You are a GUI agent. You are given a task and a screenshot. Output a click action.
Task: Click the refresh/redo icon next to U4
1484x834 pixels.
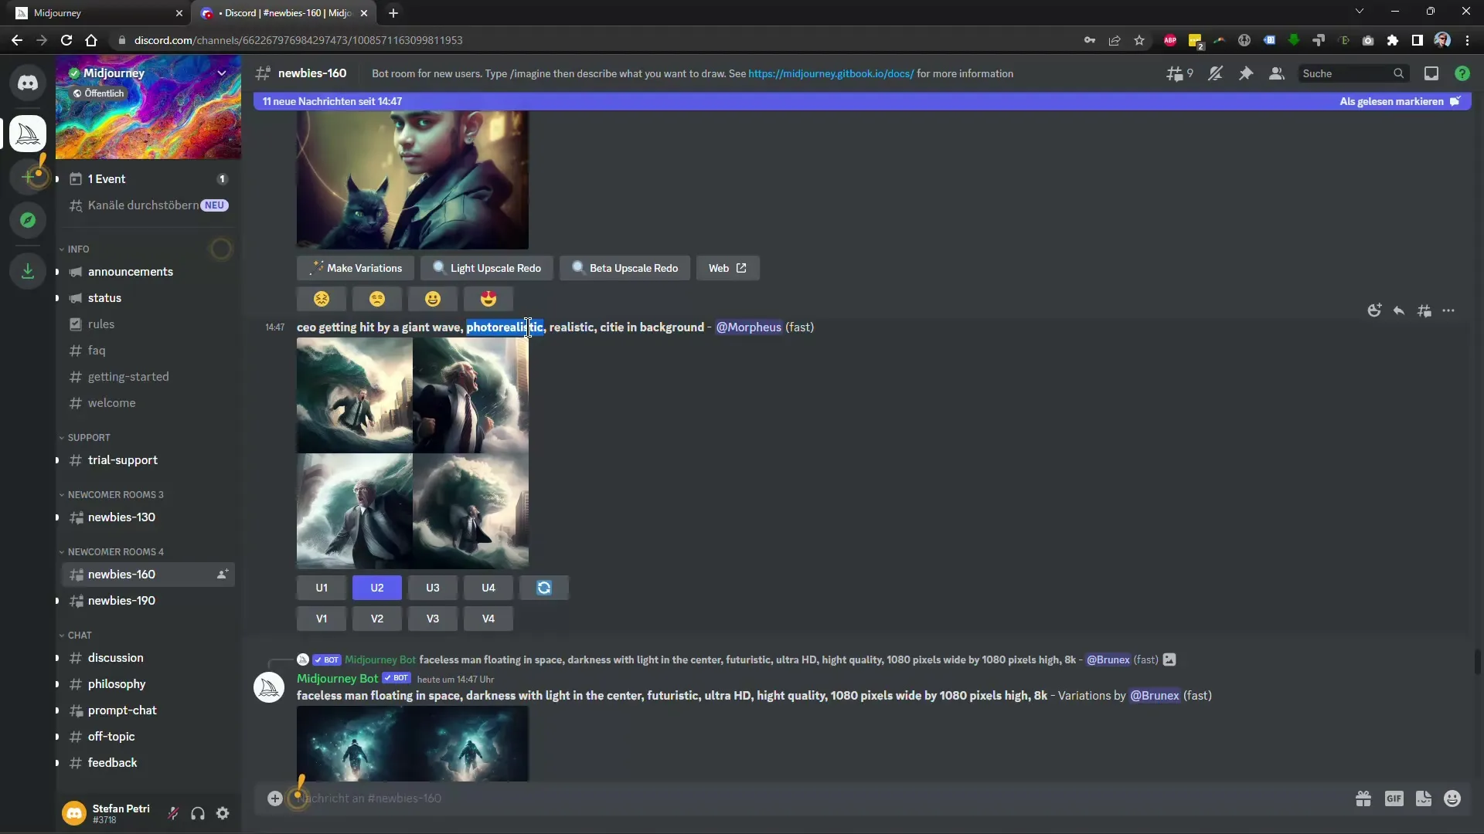(544, 587)
